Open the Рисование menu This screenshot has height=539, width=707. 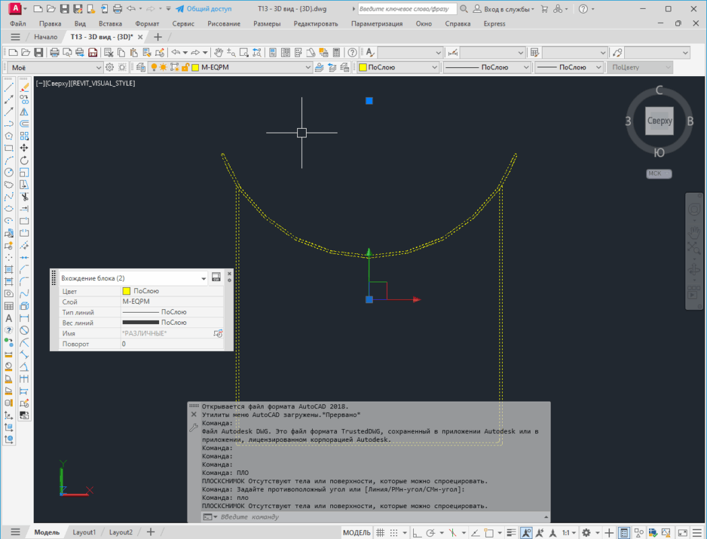[x=224, y=24]
